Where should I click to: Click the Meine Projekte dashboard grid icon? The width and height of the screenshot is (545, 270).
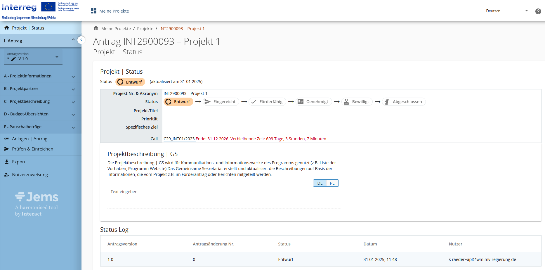point(93,11)
